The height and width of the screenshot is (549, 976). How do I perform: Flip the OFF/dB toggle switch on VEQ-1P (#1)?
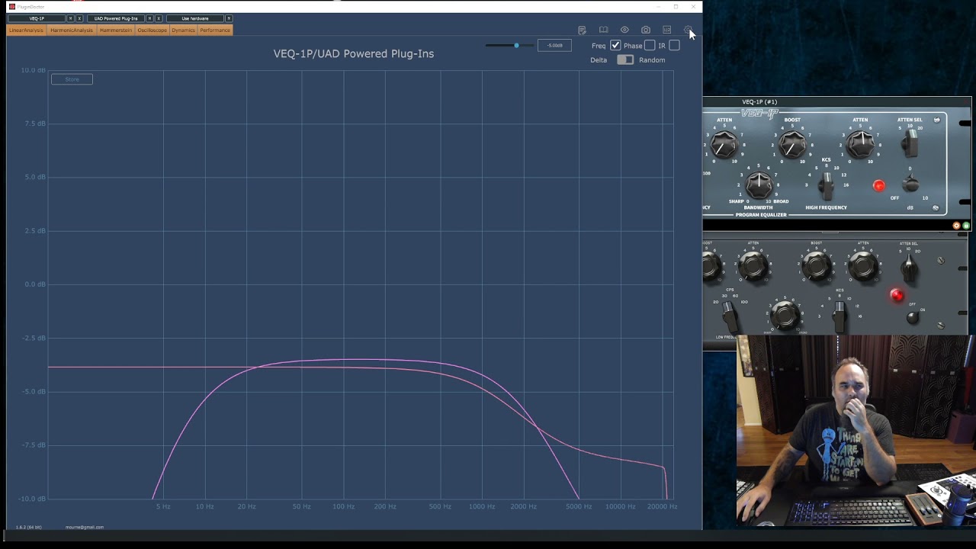point(910,184)
